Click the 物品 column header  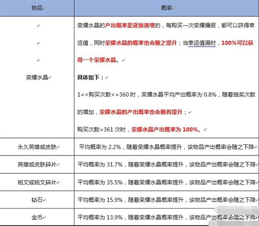(x=37, y=8)
